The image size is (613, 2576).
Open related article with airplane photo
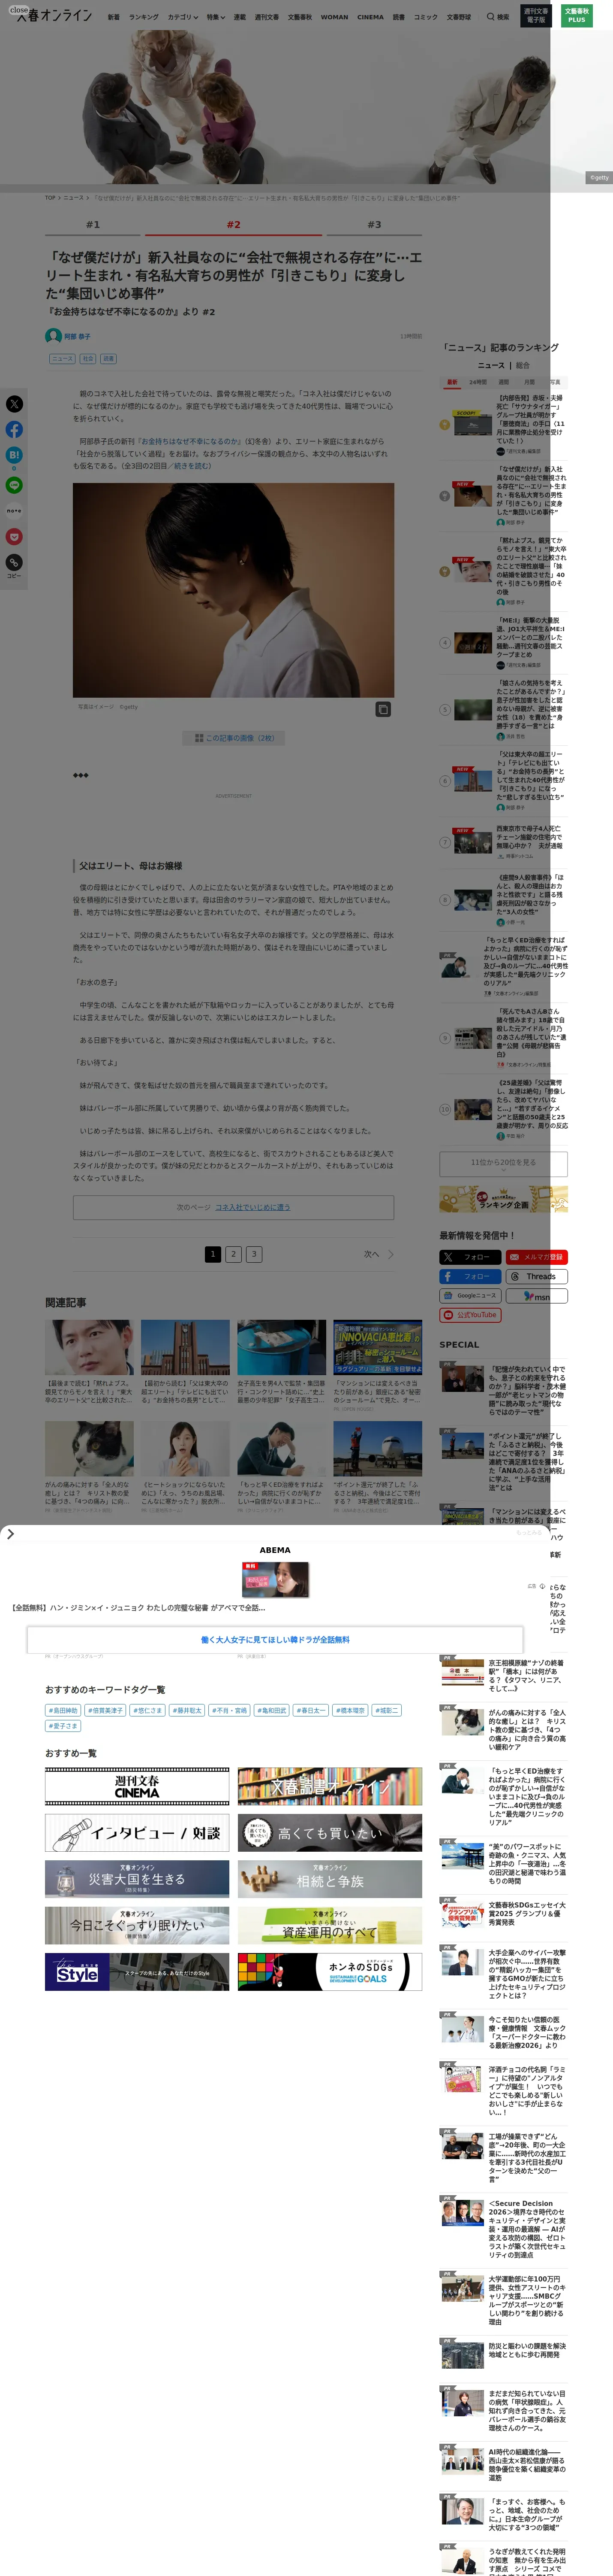pos(377,1448)
